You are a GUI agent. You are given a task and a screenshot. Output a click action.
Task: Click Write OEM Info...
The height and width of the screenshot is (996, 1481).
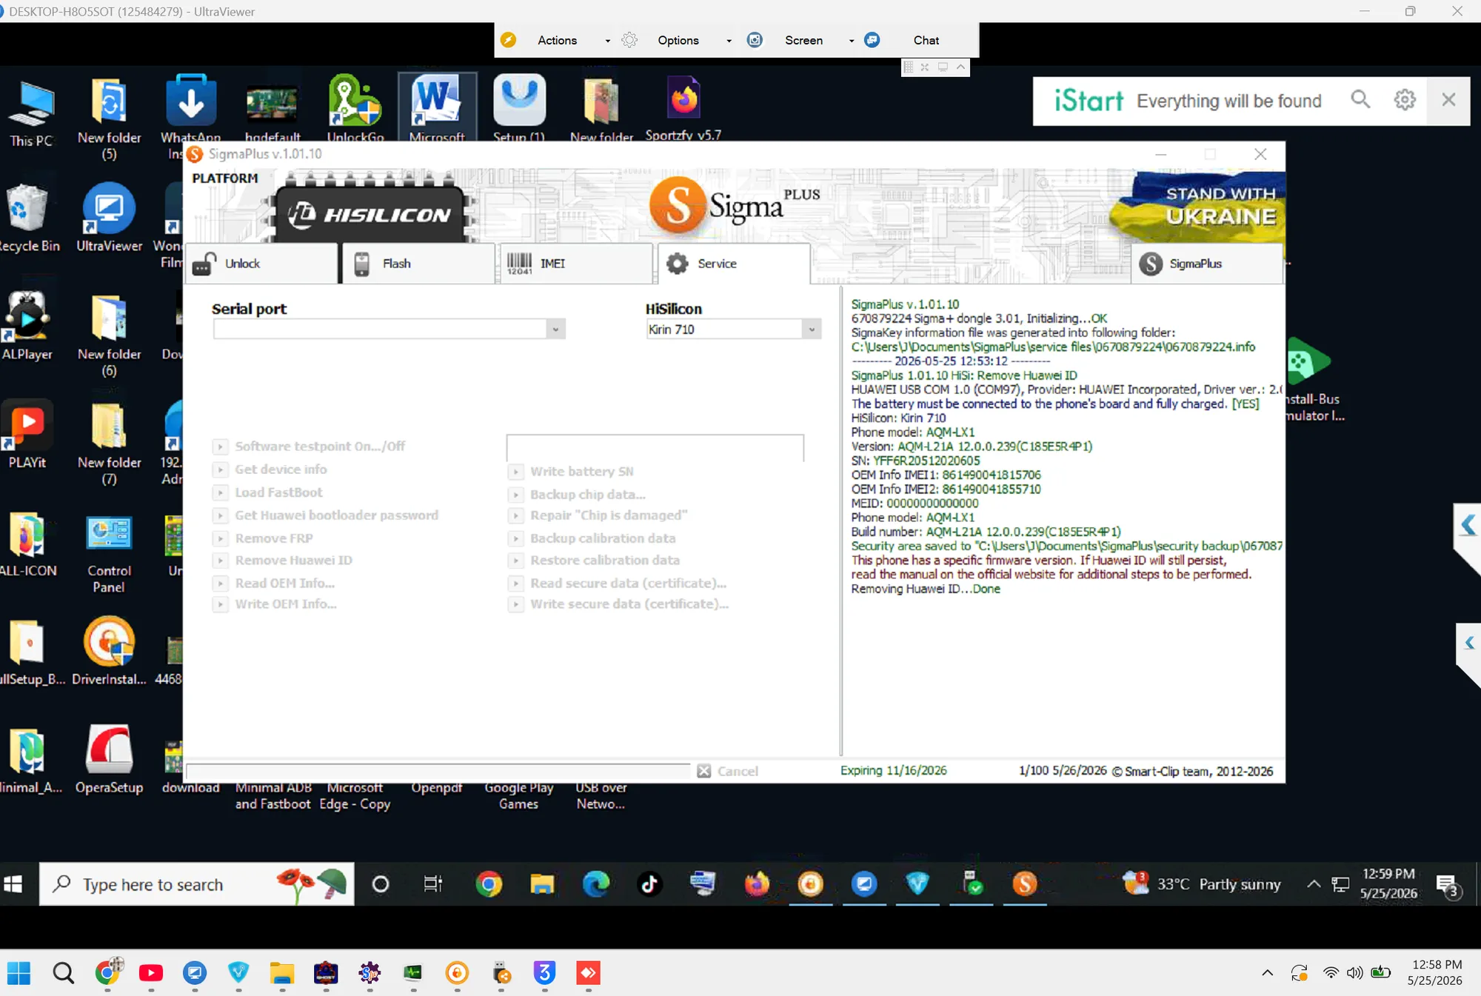tap(276, 604)
